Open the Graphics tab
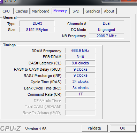The width and height of the screenshot is (137, 133). (93, 11)
